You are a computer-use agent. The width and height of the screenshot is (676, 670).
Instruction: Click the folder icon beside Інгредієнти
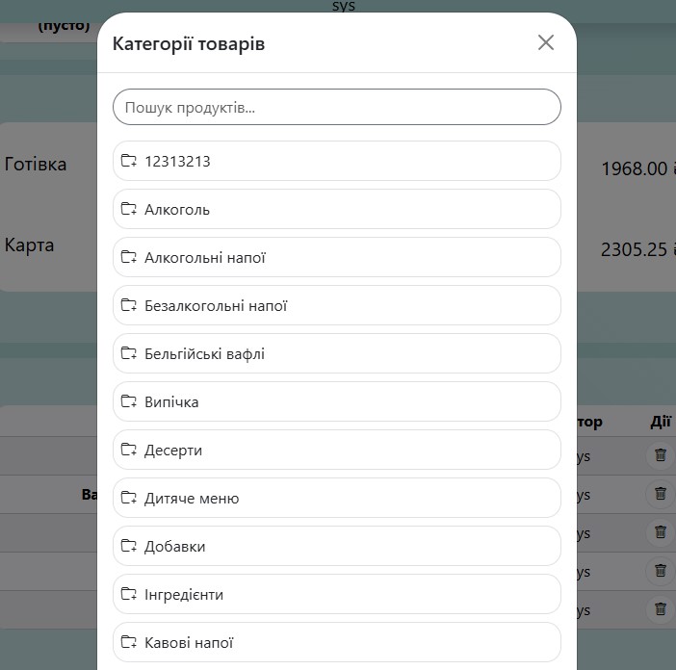pyautogui.click(x=128, y=594)
